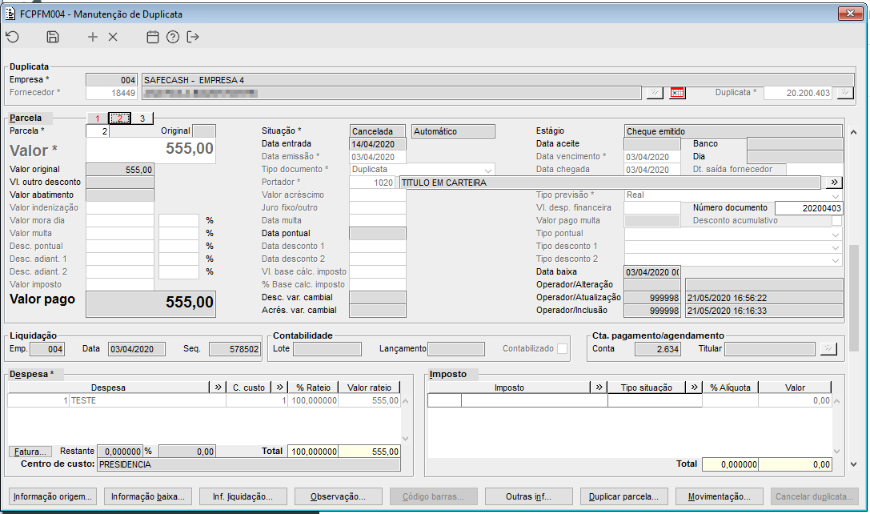
Task: Click the arrow next to Tipo situação header
Action: point(694,387)
